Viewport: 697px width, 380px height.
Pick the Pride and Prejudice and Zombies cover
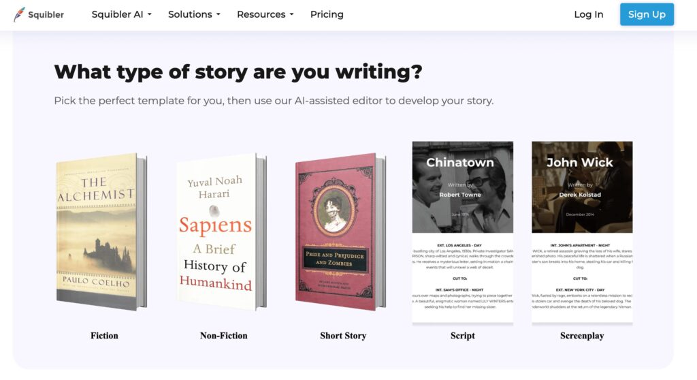coord(339,232)
